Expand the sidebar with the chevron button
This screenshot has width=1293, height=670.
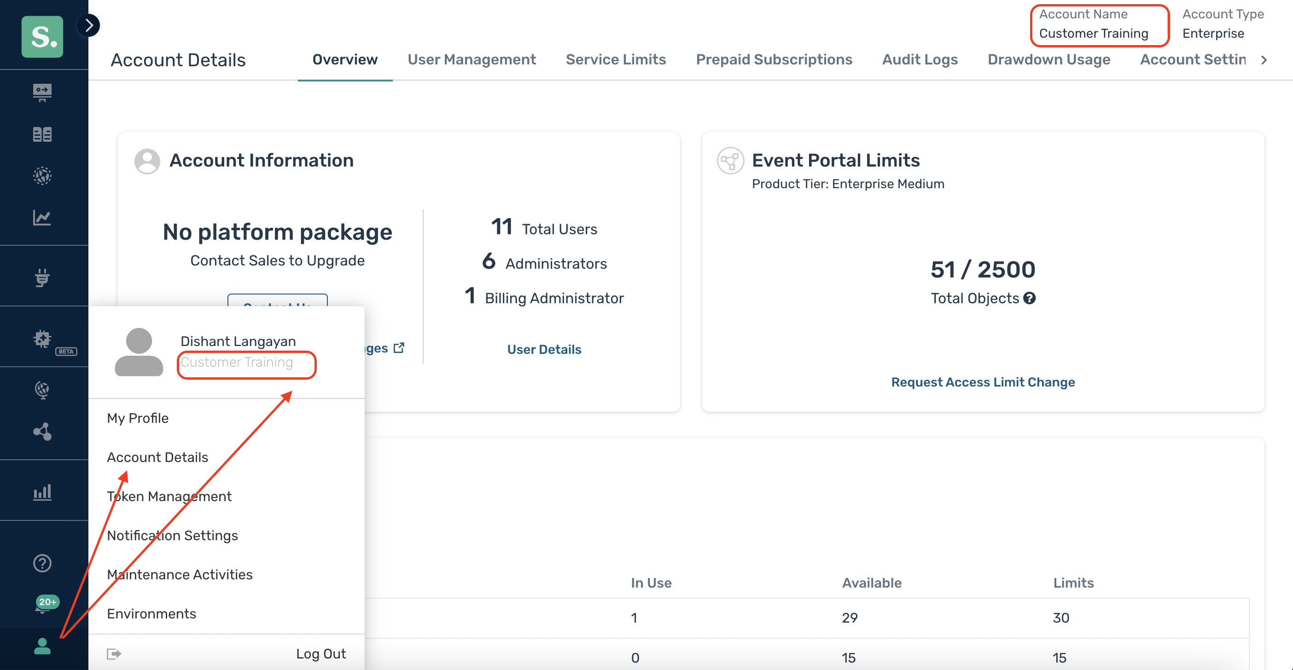tap(89, 25)
